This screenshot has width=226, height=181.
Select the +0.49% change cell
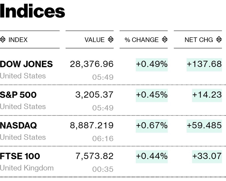[152, 64]
